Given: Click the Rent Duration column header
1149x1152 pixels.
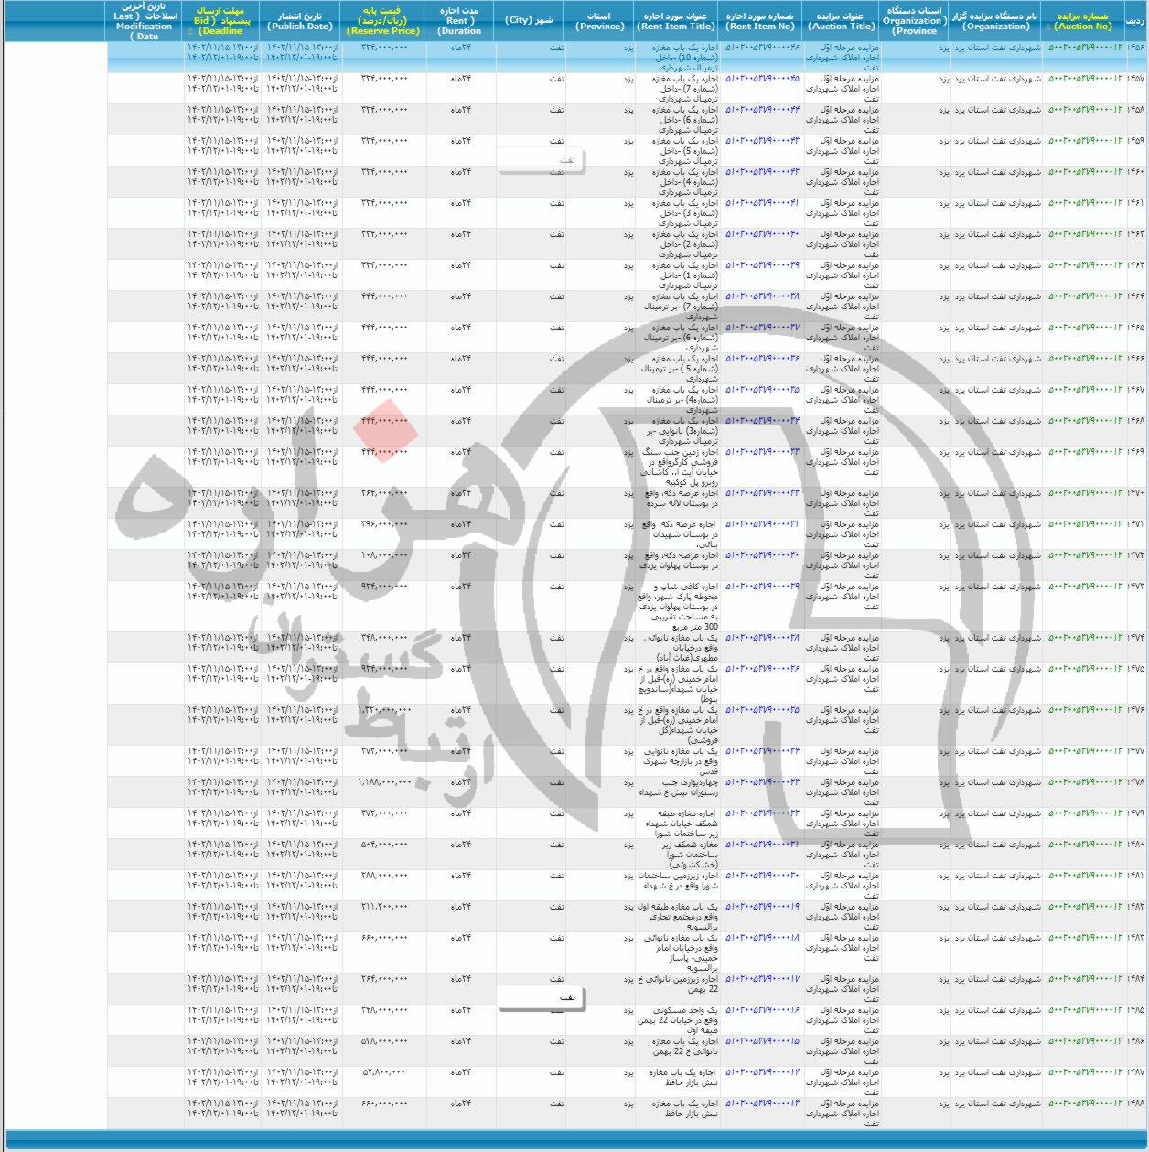Looking at the screenshot, I should point(459,21).
